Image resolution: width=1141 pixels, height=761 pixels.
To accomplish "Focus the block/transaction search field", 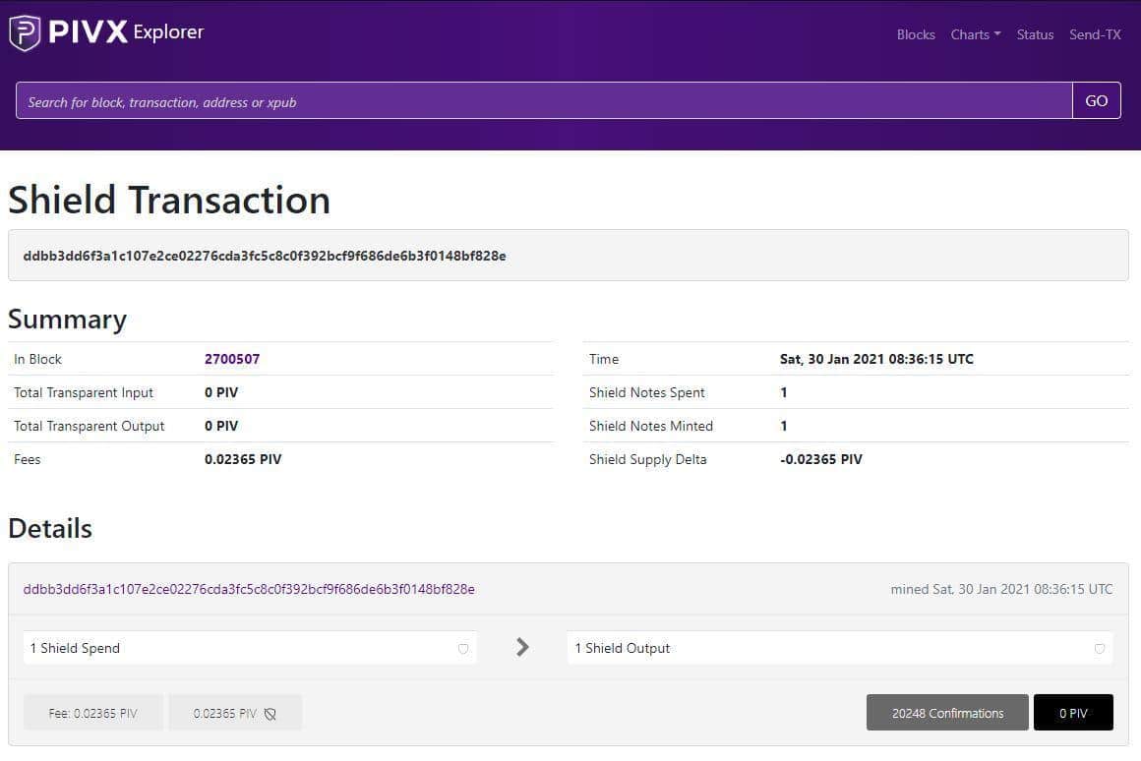I will [544, 100].
